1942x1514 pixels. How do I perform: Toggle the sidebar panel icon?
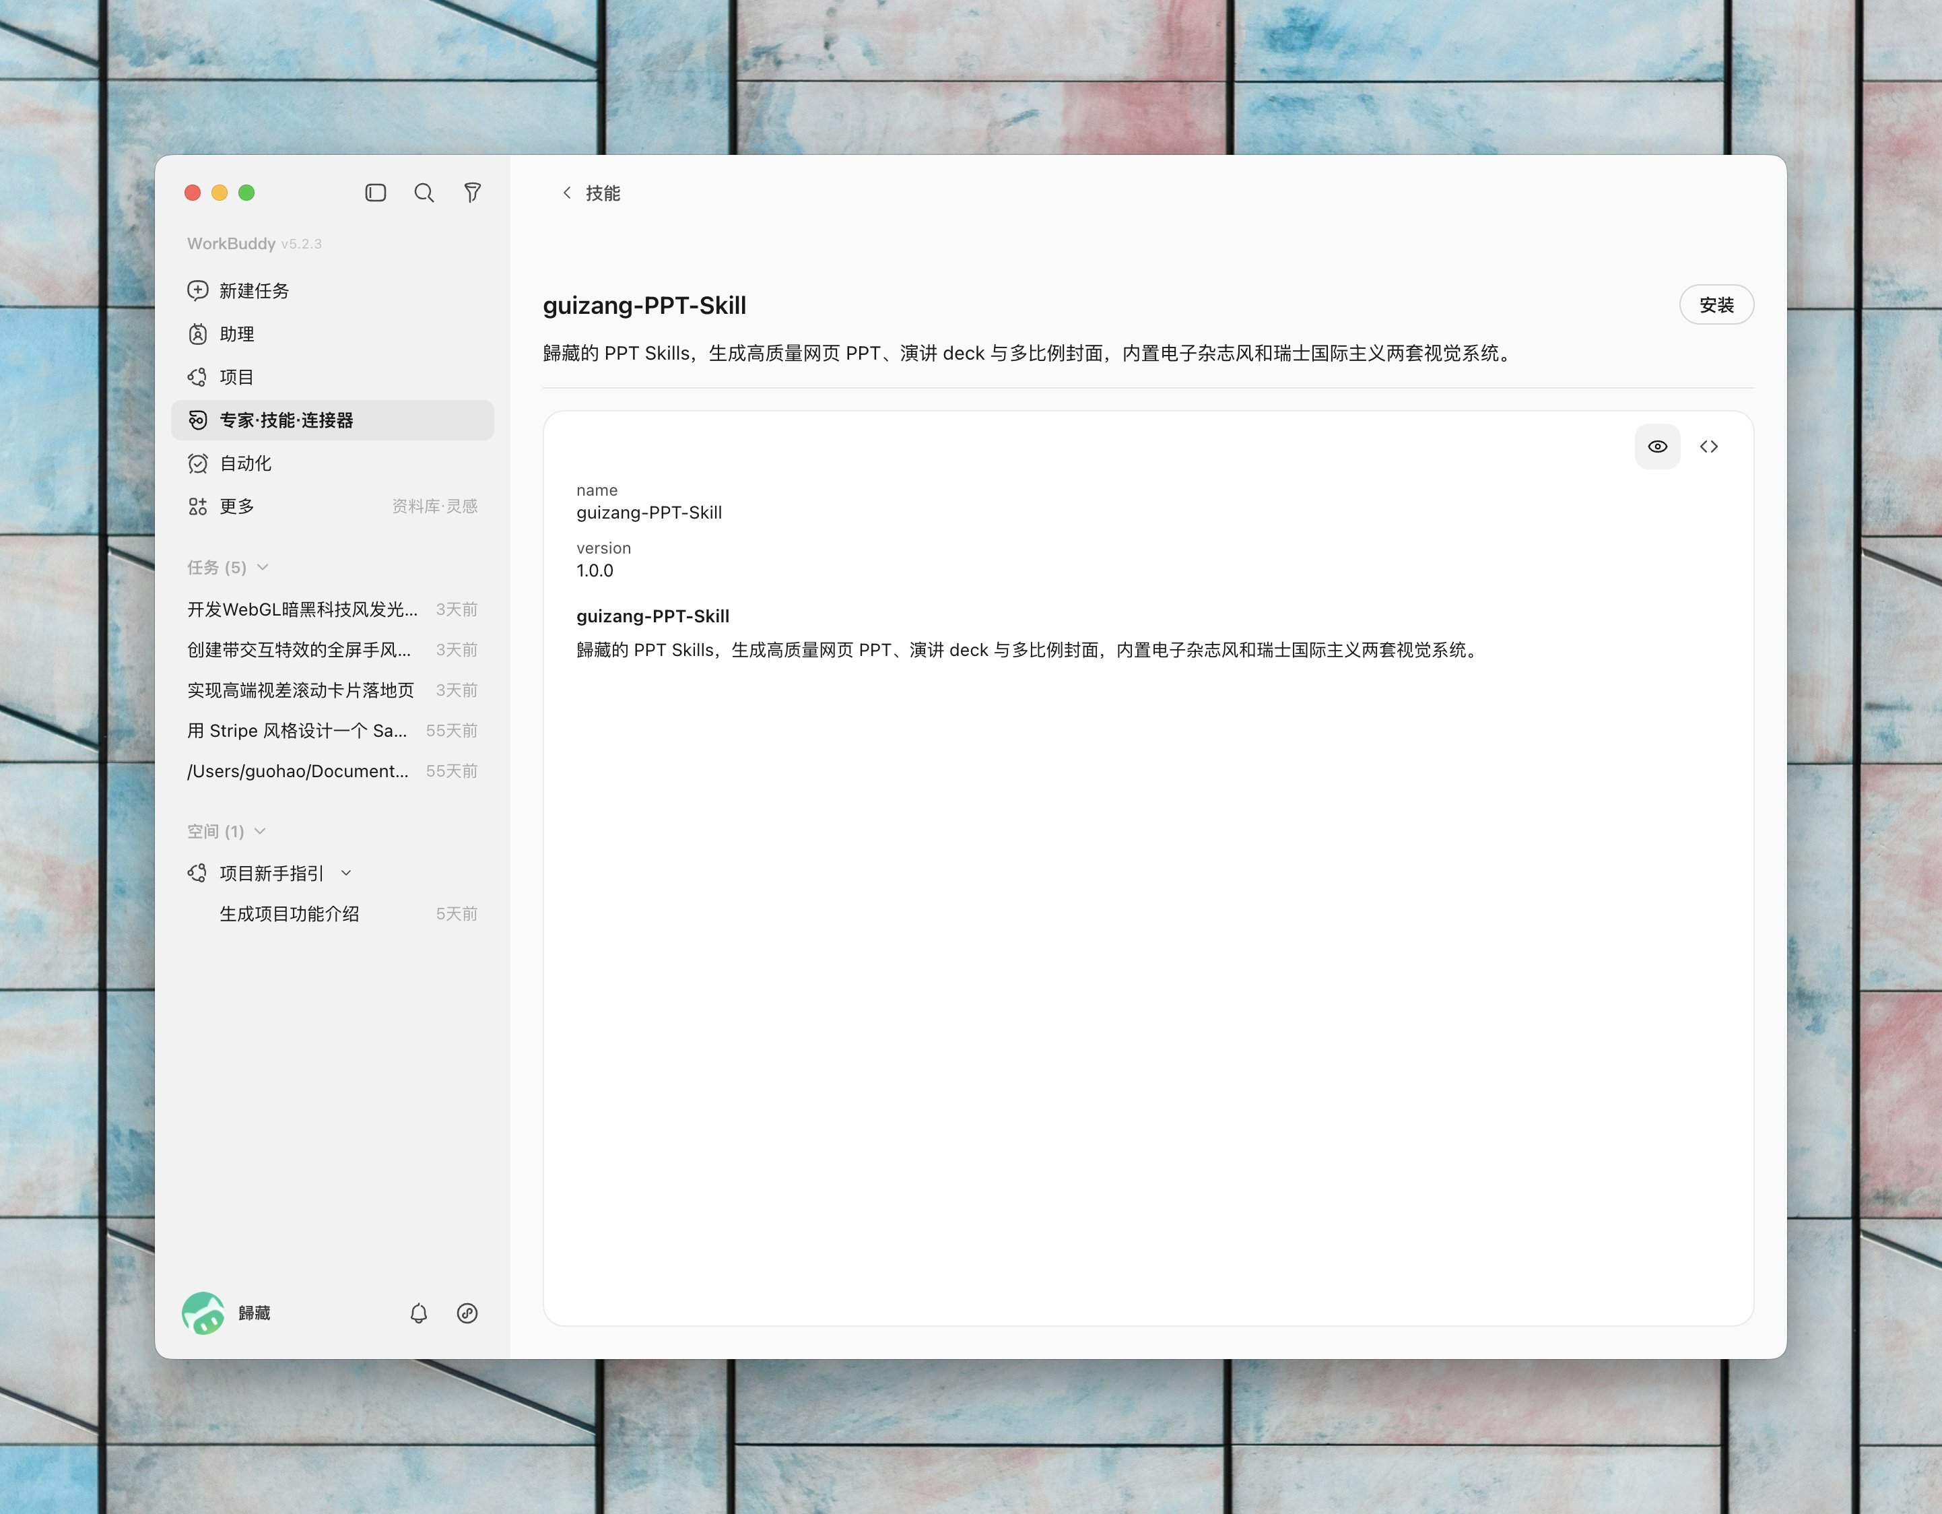pyautogui.click(x=375, y=193)
